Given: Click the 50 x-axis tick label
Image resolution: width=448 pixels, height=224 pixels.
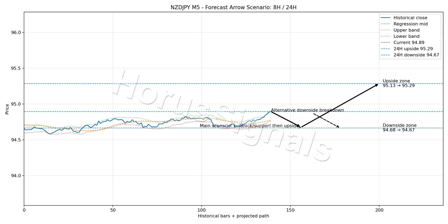Looking at the screenshot, I should 113,210.
